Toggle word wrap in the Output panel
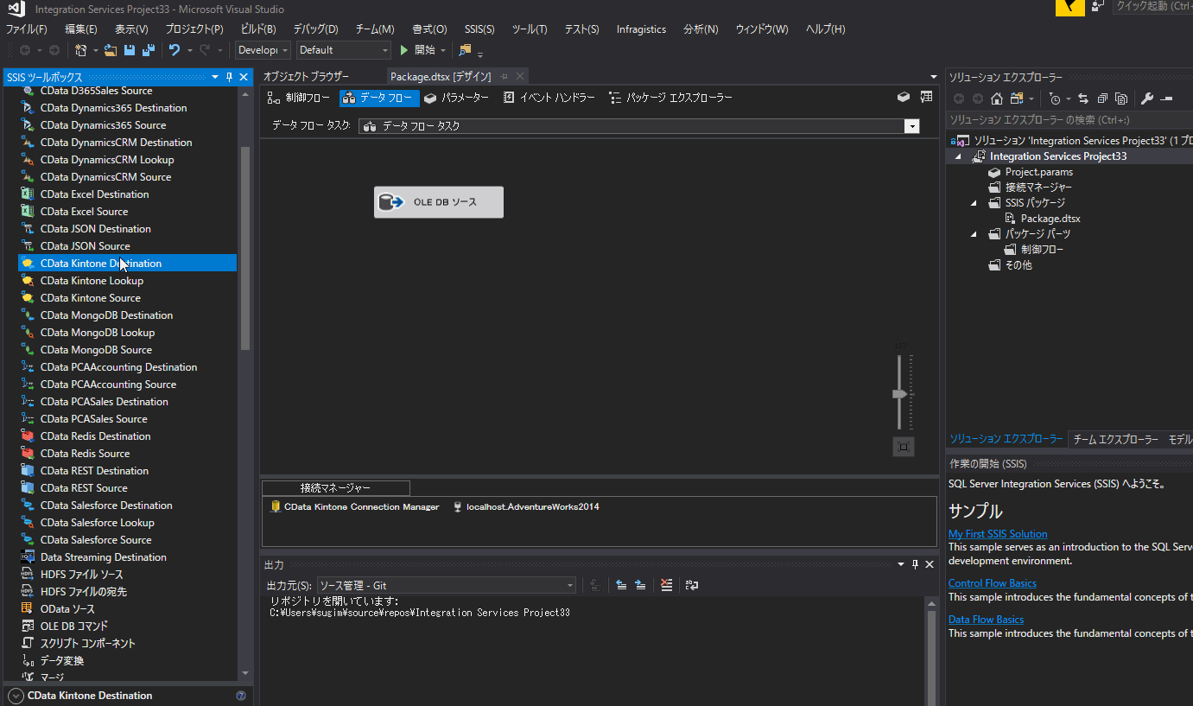Image resolution: width=1193 pixels, height=706 pixels. [692, 585]
